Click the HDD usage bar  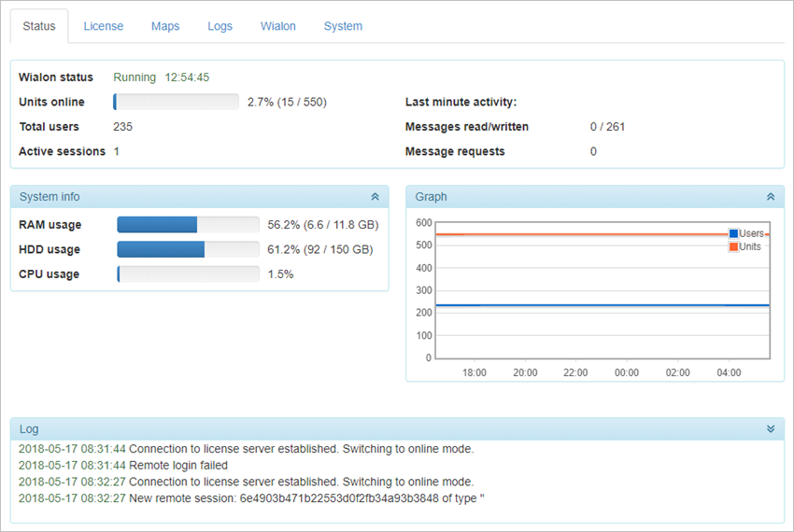(188, 249)
